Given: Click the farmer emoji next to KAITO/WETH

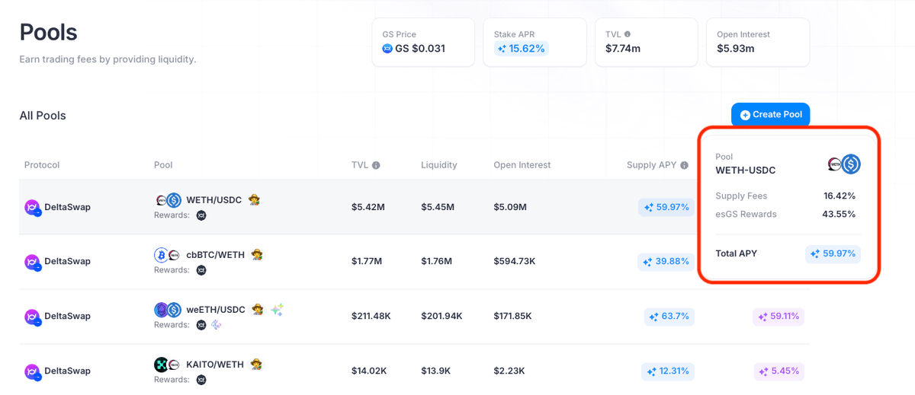Looking at the screenshot, I should coord(256,365).
